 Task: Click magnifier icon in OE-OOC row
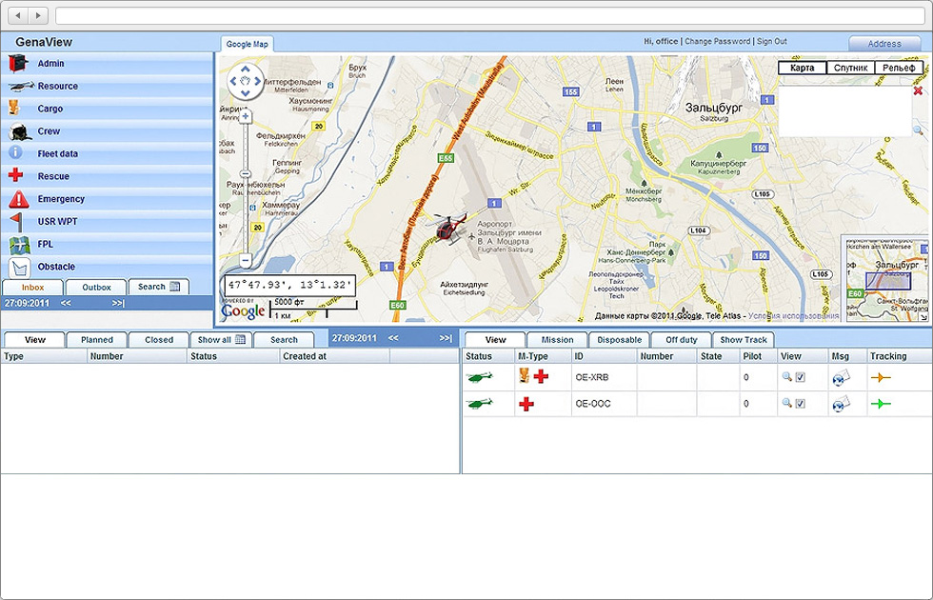pos(786,403)
